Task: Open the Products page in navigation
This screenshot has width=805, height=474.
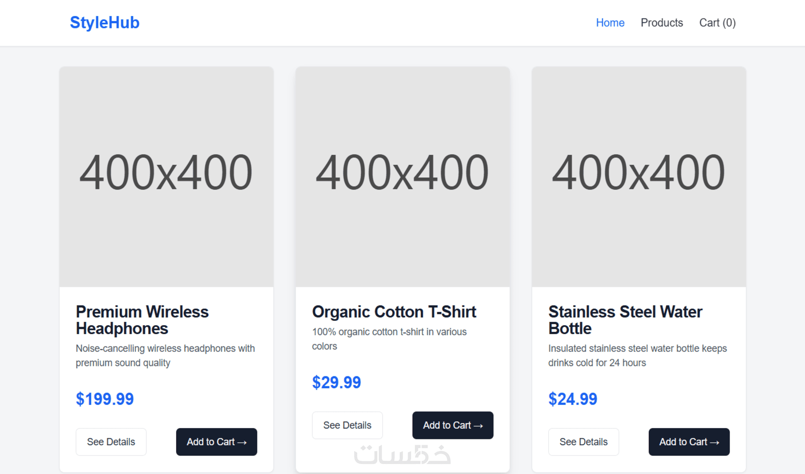Action: tap(662, 23)
